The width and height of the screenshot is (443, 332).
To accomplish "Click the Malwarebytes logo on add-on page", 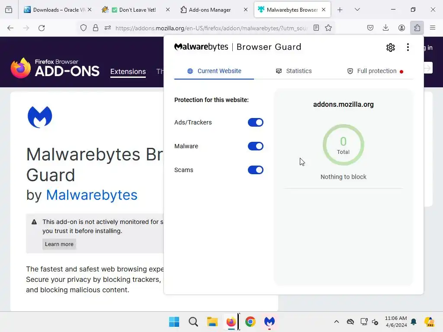I will click(40, 117).
